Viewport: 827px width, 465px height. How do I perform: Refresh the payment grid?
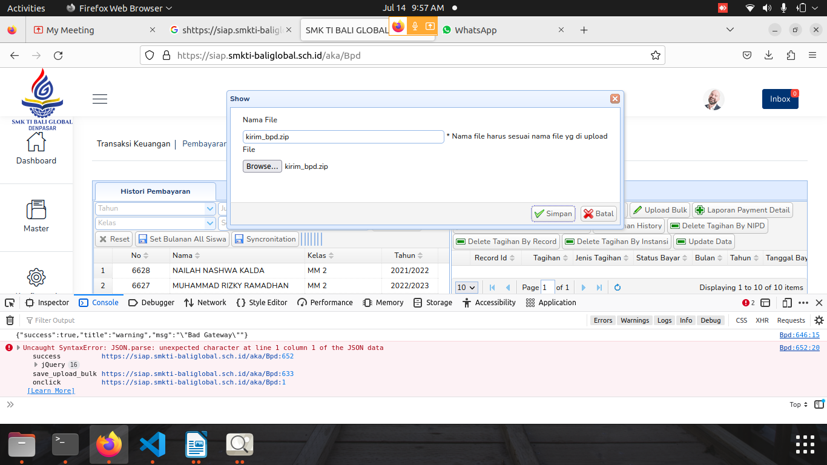click(x=618, y=288)
